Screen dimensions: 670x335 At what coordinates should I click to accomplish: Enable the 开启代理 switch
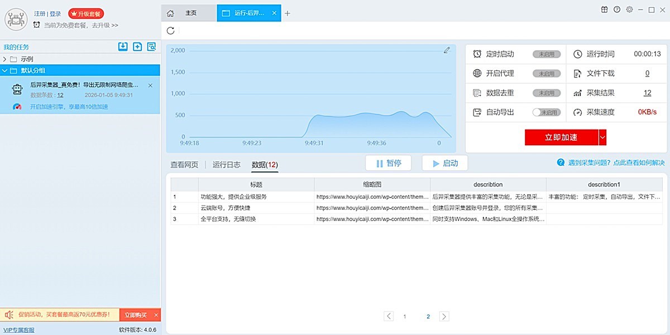pos(546,74)
